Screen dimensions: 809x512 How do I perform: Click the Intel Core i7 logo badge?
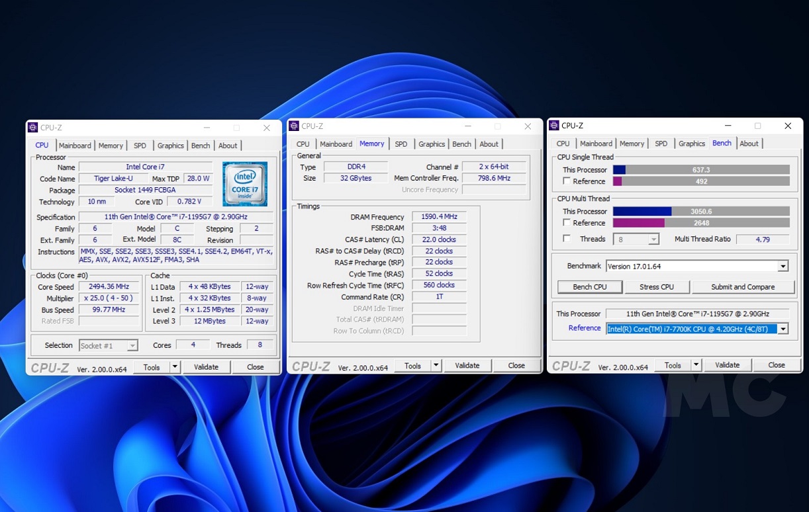245,183
